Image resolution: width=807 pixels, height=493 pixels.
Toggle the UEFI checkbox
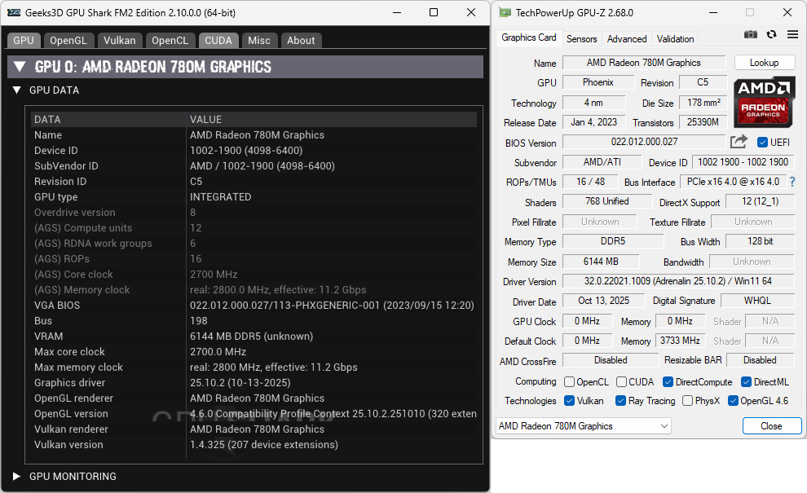[762, 143]
